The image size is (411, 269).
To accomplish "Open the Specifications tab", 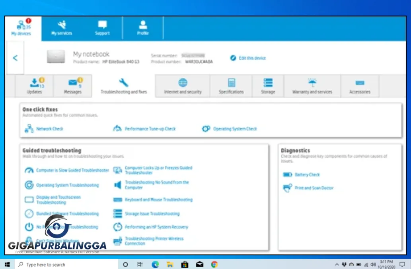I will (231, 86).
